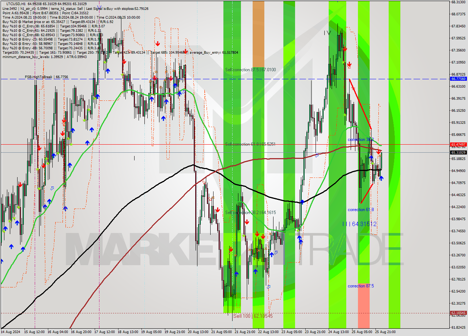Click the red 65.47497 price tag

(458, 145)
